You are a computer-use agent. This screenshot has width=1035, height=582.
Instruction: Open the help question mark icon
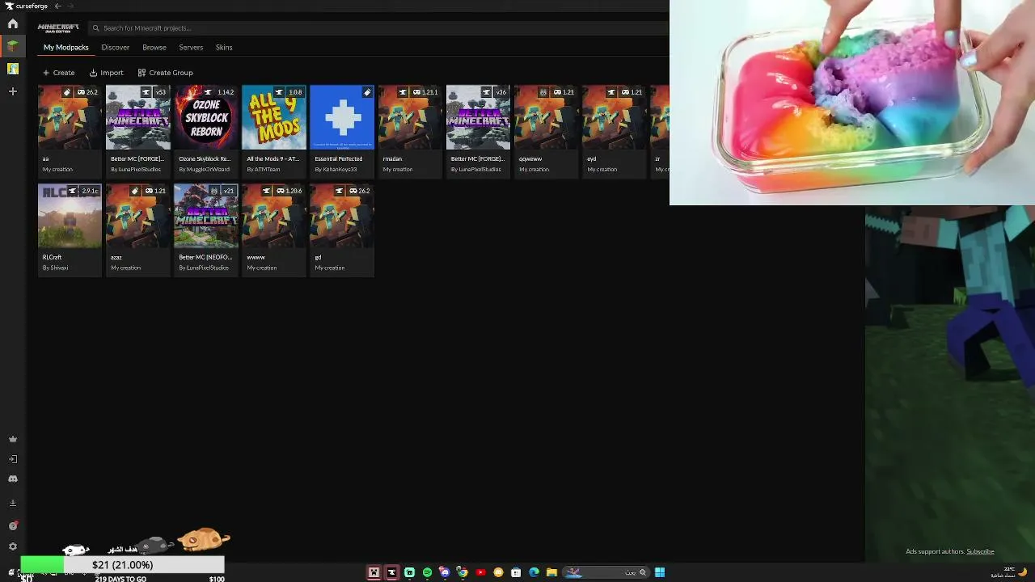coord(13,525)
